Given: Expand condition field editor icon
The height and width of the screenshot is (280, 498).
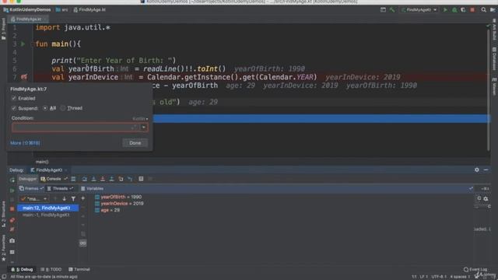Looking at the screenshot, I should (x=135, y=128).
